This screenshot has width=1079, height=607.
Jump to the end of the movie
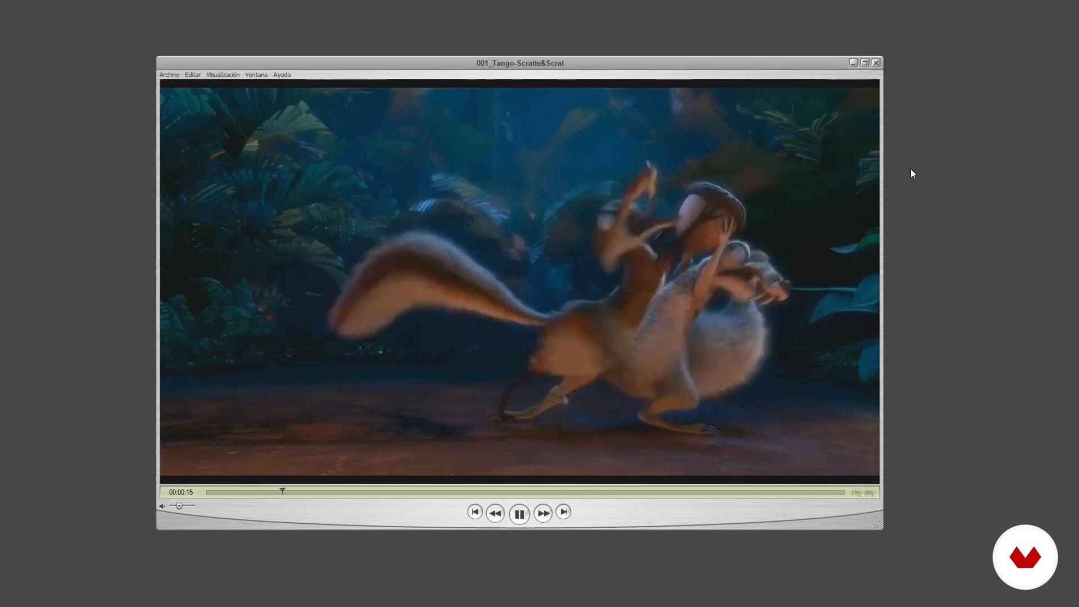pos(563,511)
